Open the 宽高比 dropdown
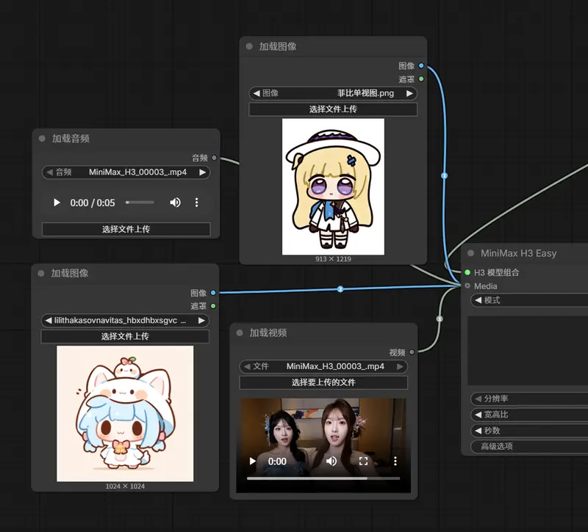This screenshot has height=532, width=588. click(x=529, y=415)
